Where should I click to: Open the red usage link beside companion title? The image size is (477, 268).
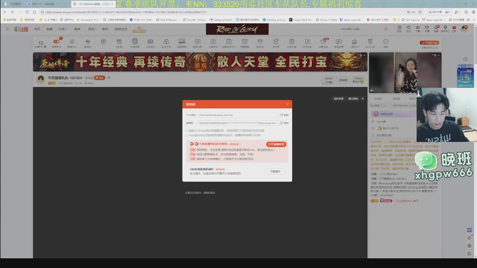pyautogui.click(x=235, y=144)
